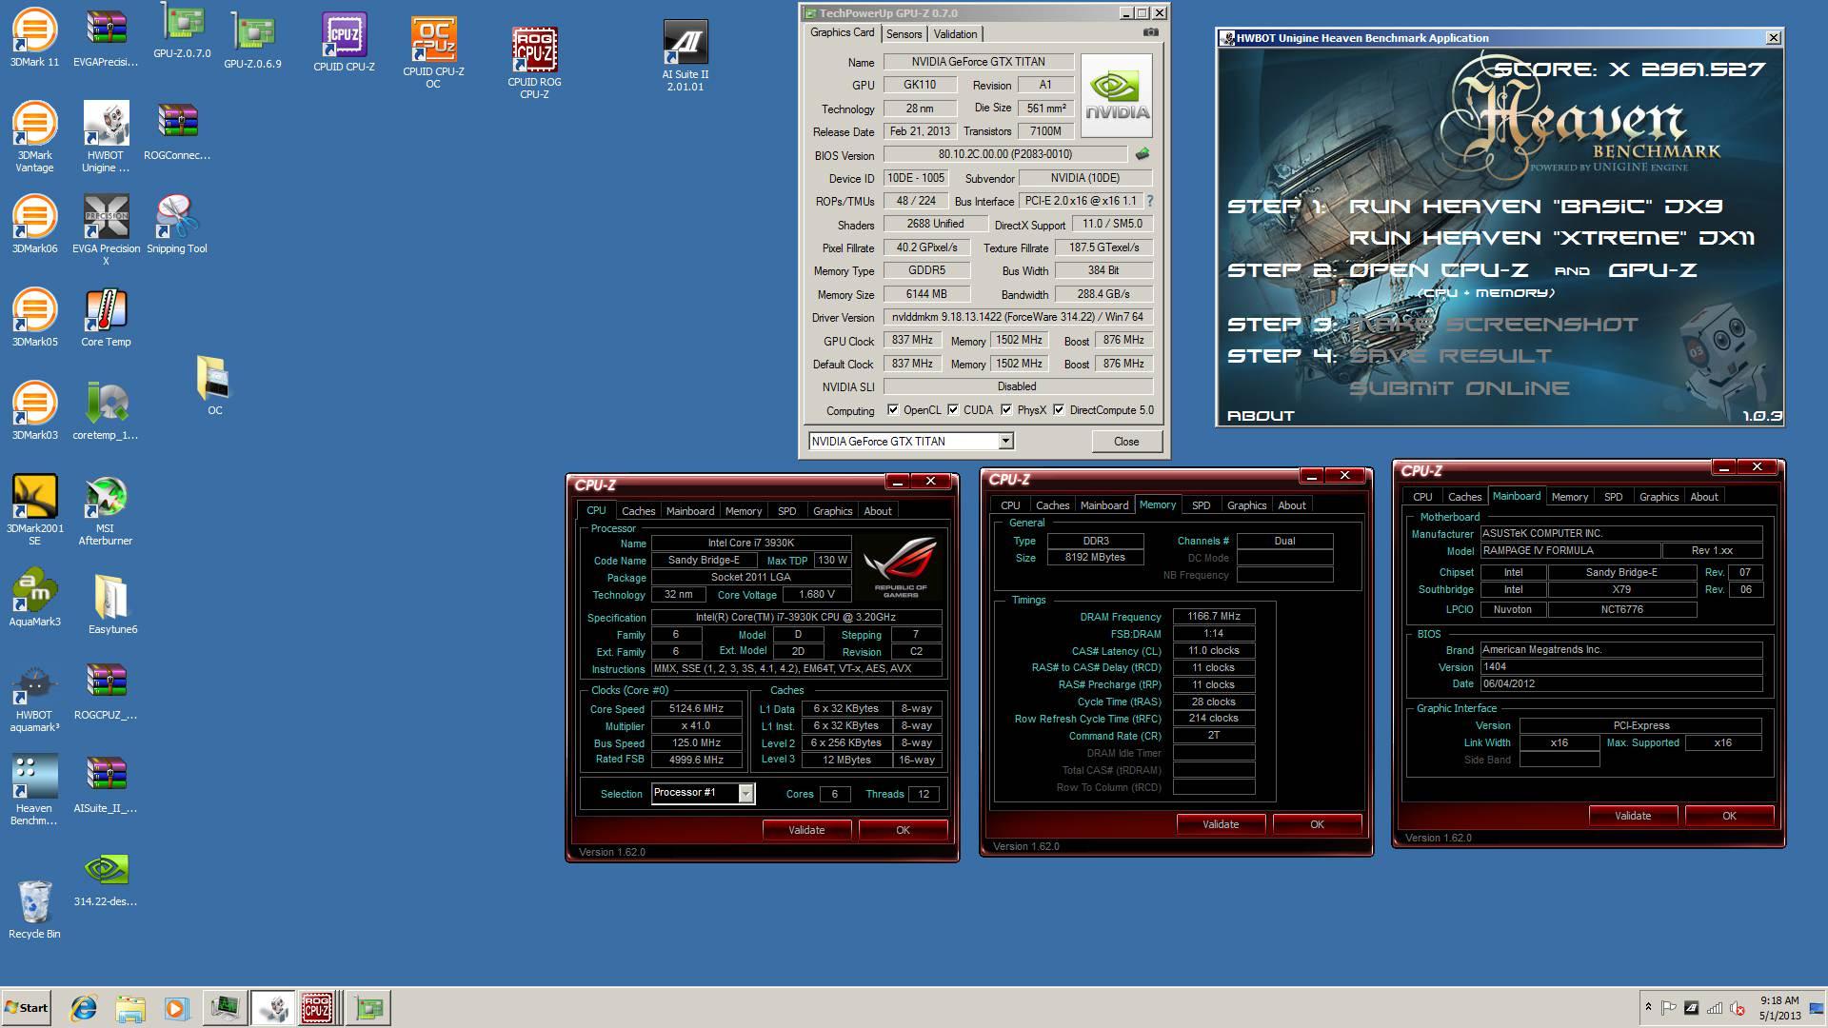
Task: Click the volume icon in system tray
Action: click(x=1737, y=1008)
